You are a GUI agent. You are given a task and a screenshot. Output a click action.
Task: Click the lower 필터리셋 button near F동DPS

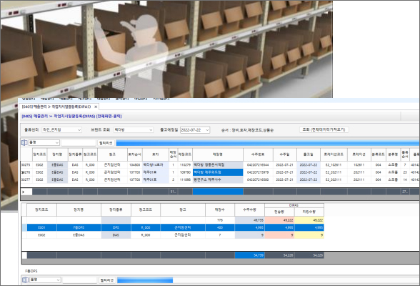(107, 280)
